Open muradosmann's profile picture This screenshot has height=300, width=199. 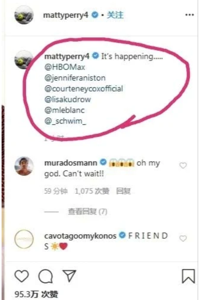click(x=24, y=166)
